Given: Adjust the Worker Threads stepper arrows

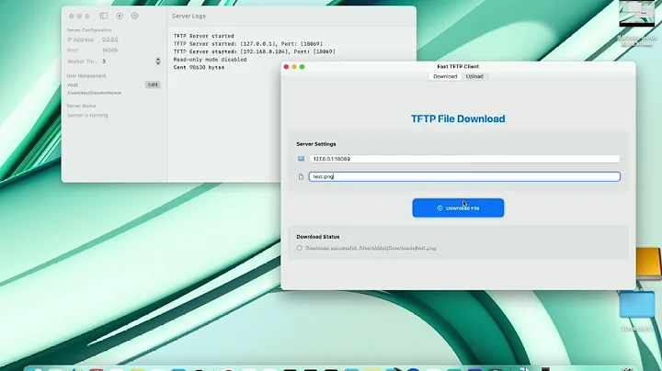Looking at the screenshot, I should tap(158, 62).
